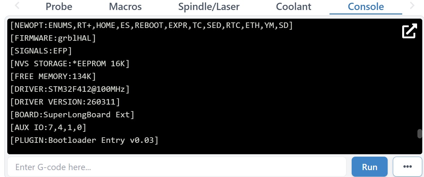The width and height of the screenshot is (424, 177).
Task: Click the DRIVER:STM32F412@100MHz line
Action: 70,89
